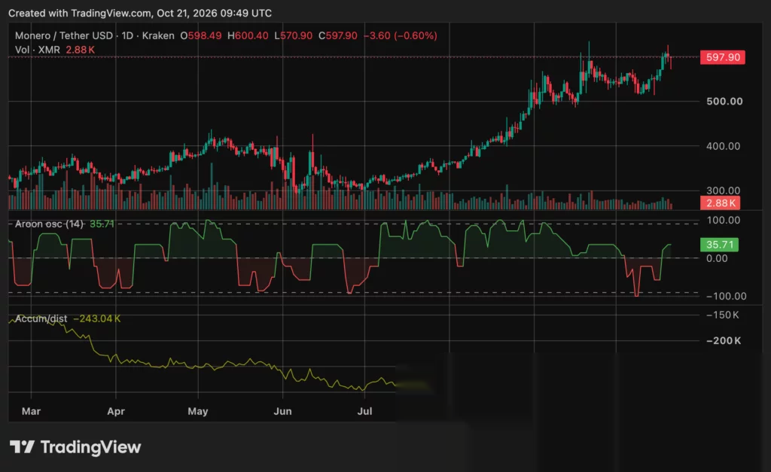Click the low price L570.90 value

293,35
